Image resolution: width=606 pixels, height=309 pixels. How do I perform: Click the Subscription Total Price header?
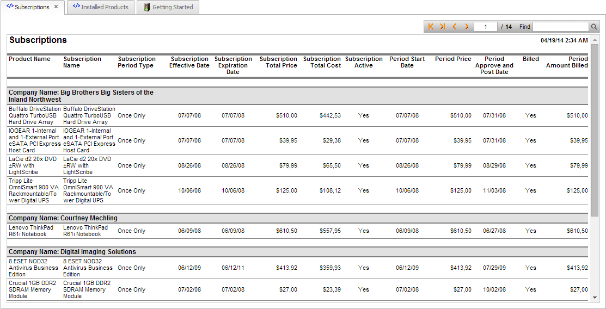[x=278, y=62]
